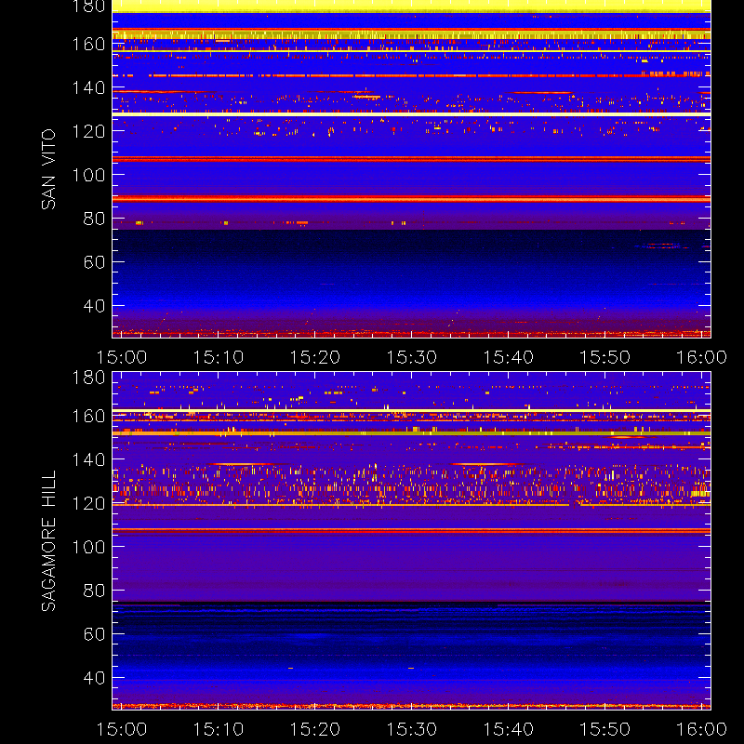Select the 160 tick label of San Vito
Viewport: 744px width, 744px height.
88,44
